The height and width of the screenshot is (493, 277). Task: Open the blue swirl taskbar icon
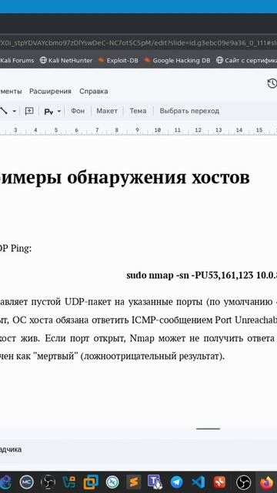[6, 481]
